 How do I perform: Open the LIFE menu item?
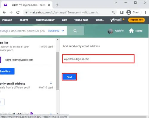point(64,20)
